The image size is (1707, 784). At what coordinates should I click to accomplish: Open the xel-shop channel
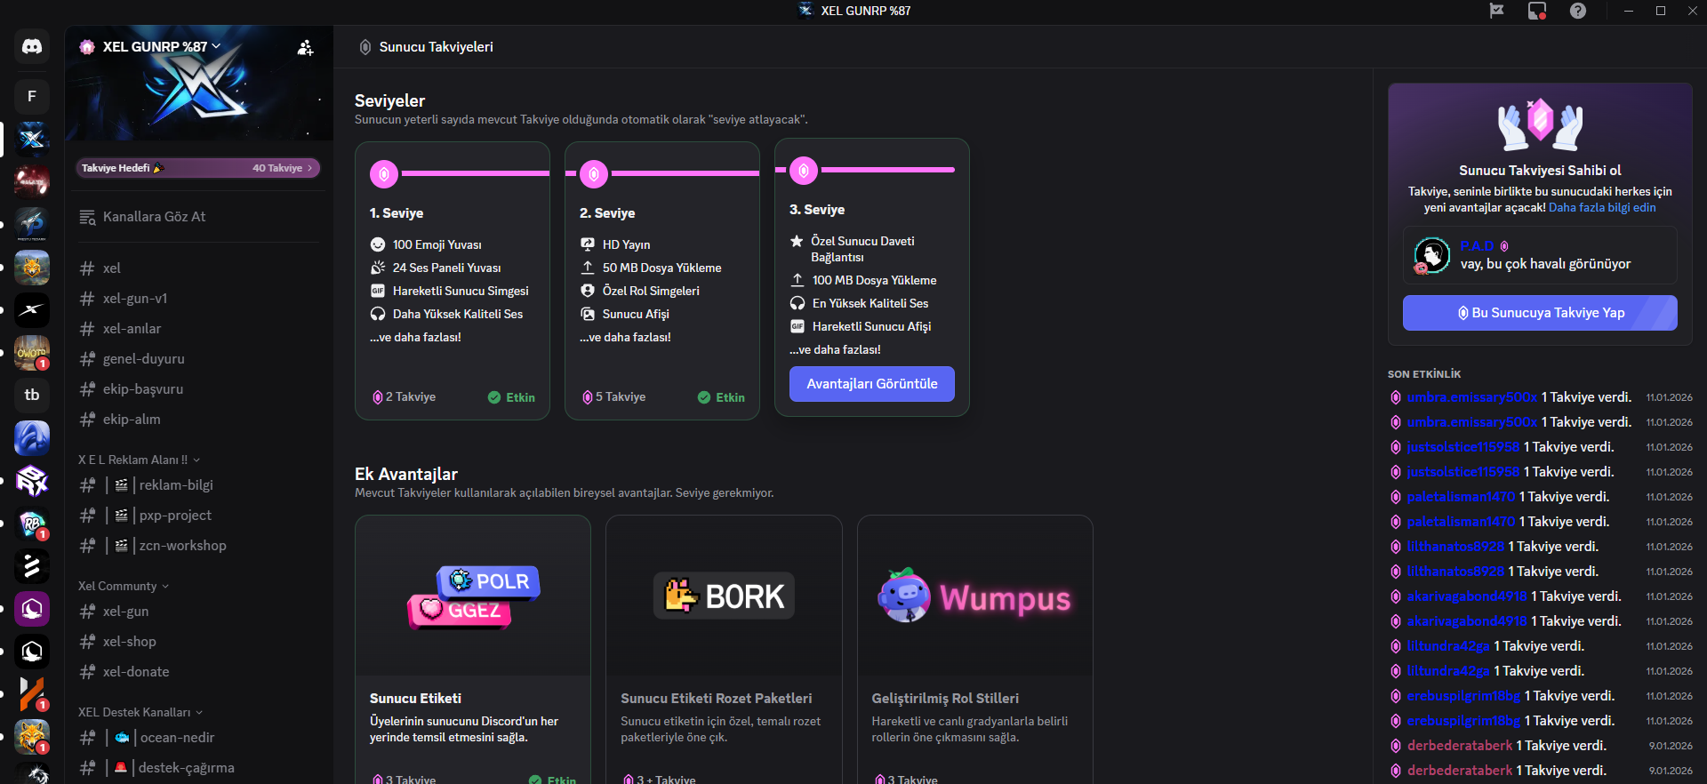tap(197, 642)
